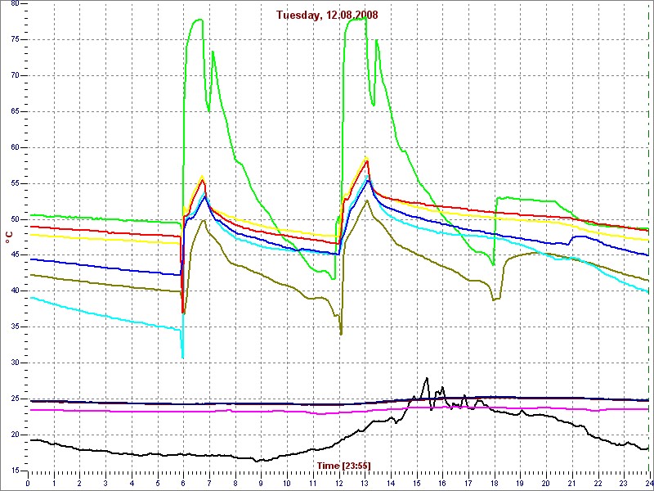
Task: Pick hour '20' on the time axis
Action: (546, 483)
